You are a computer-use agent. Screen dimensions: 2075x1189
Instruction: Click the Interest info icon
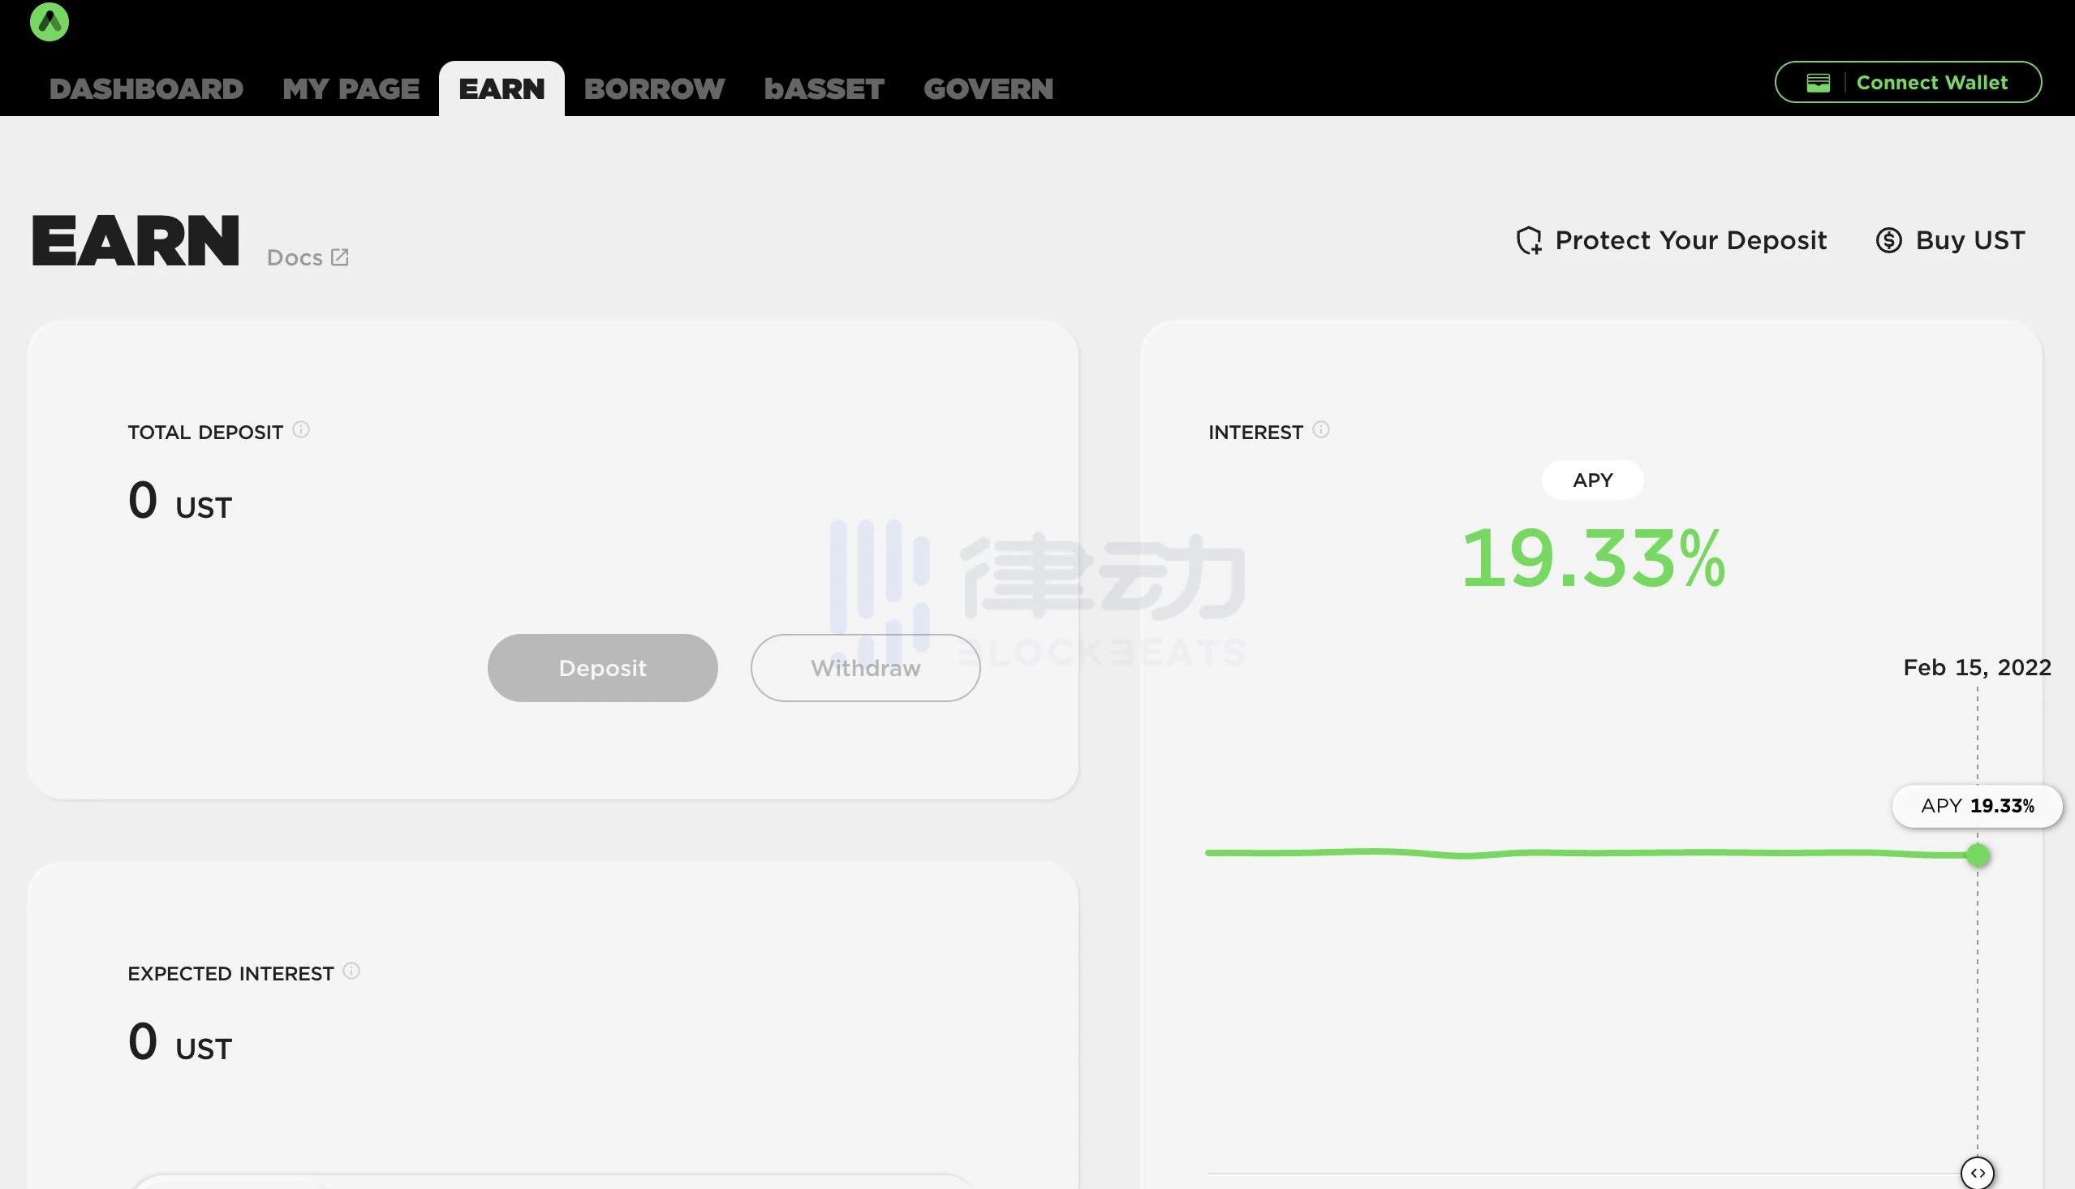pos(1321,429)
